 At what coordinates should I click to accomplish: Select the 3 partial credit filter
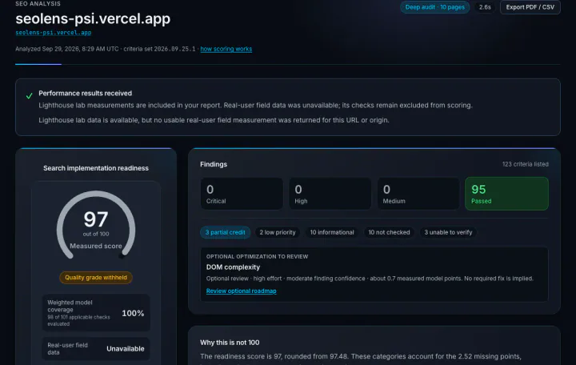(225, 232)
